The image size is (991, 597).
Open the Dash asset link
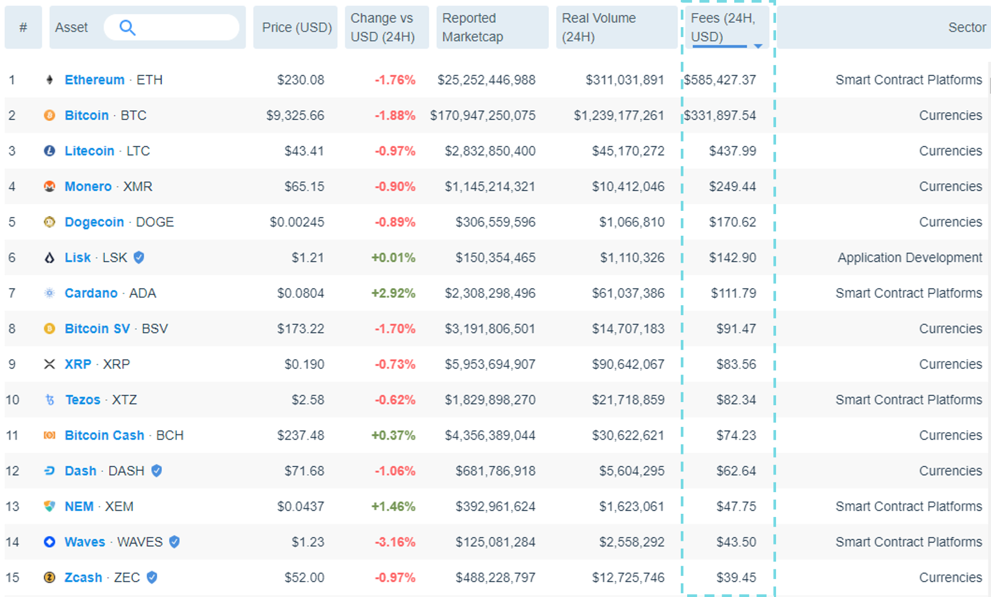point(80,471)
